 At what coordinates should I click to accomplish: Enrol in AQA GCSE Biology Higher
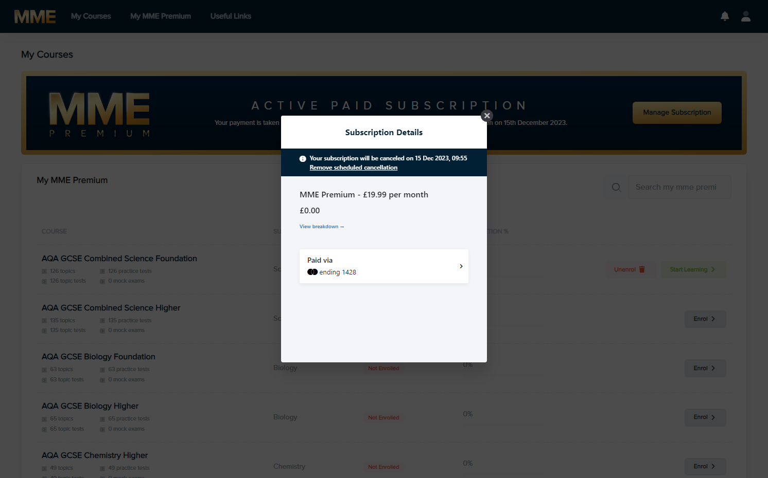click(705, 417)
